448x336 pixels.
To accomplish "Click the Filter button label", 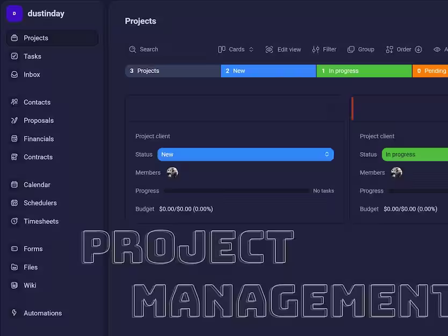I will [329, 49].
